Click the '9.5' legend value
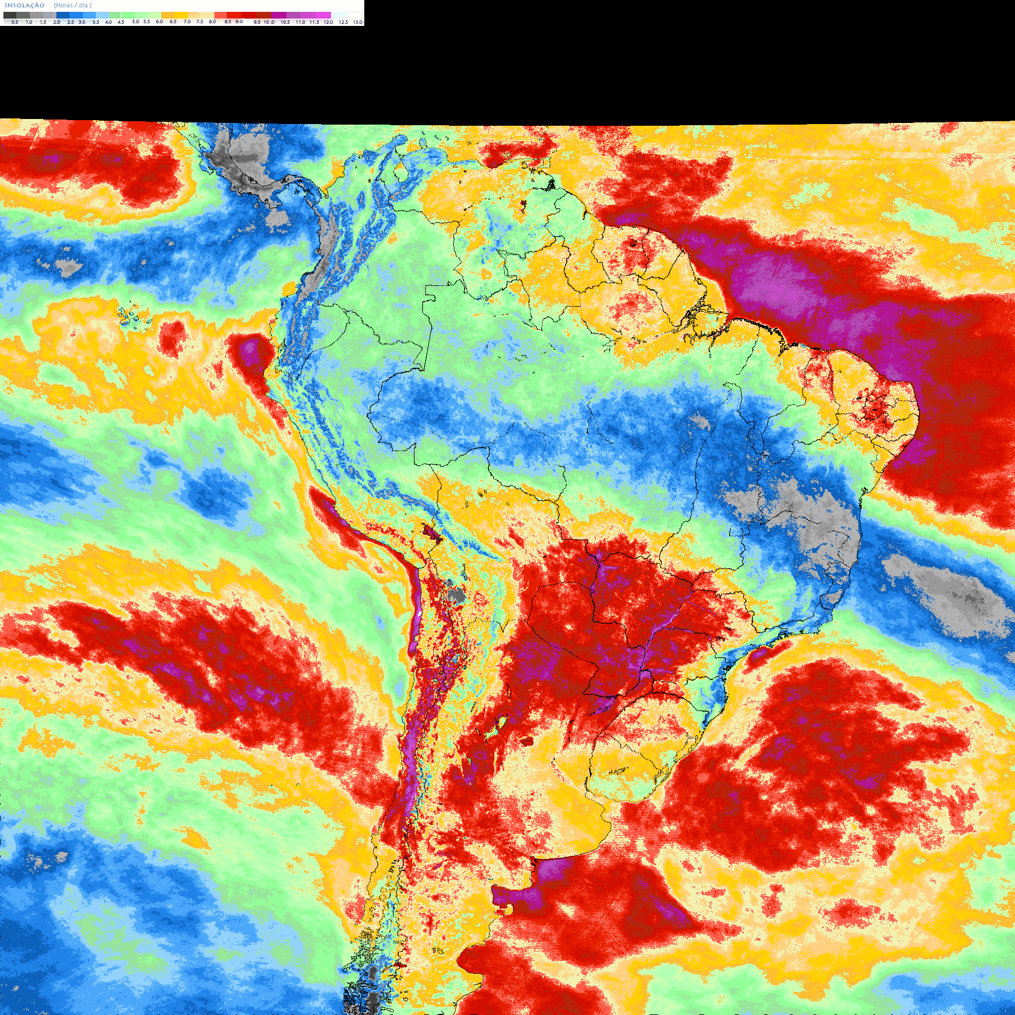Screen dimensions: 1015x1015 tap(257, 22)
